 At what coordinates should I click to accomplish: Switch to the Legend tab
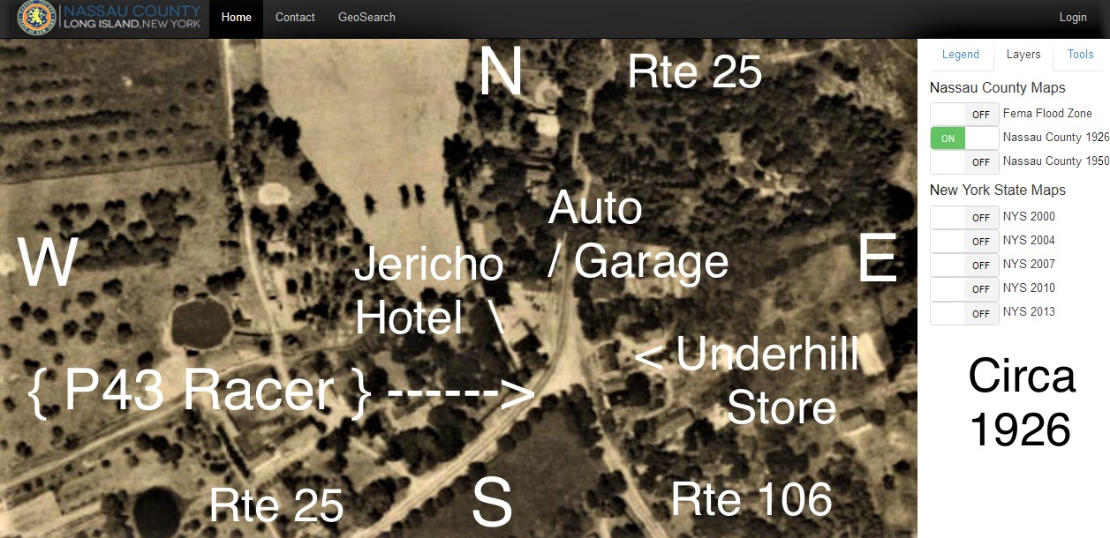coord(960,55)
